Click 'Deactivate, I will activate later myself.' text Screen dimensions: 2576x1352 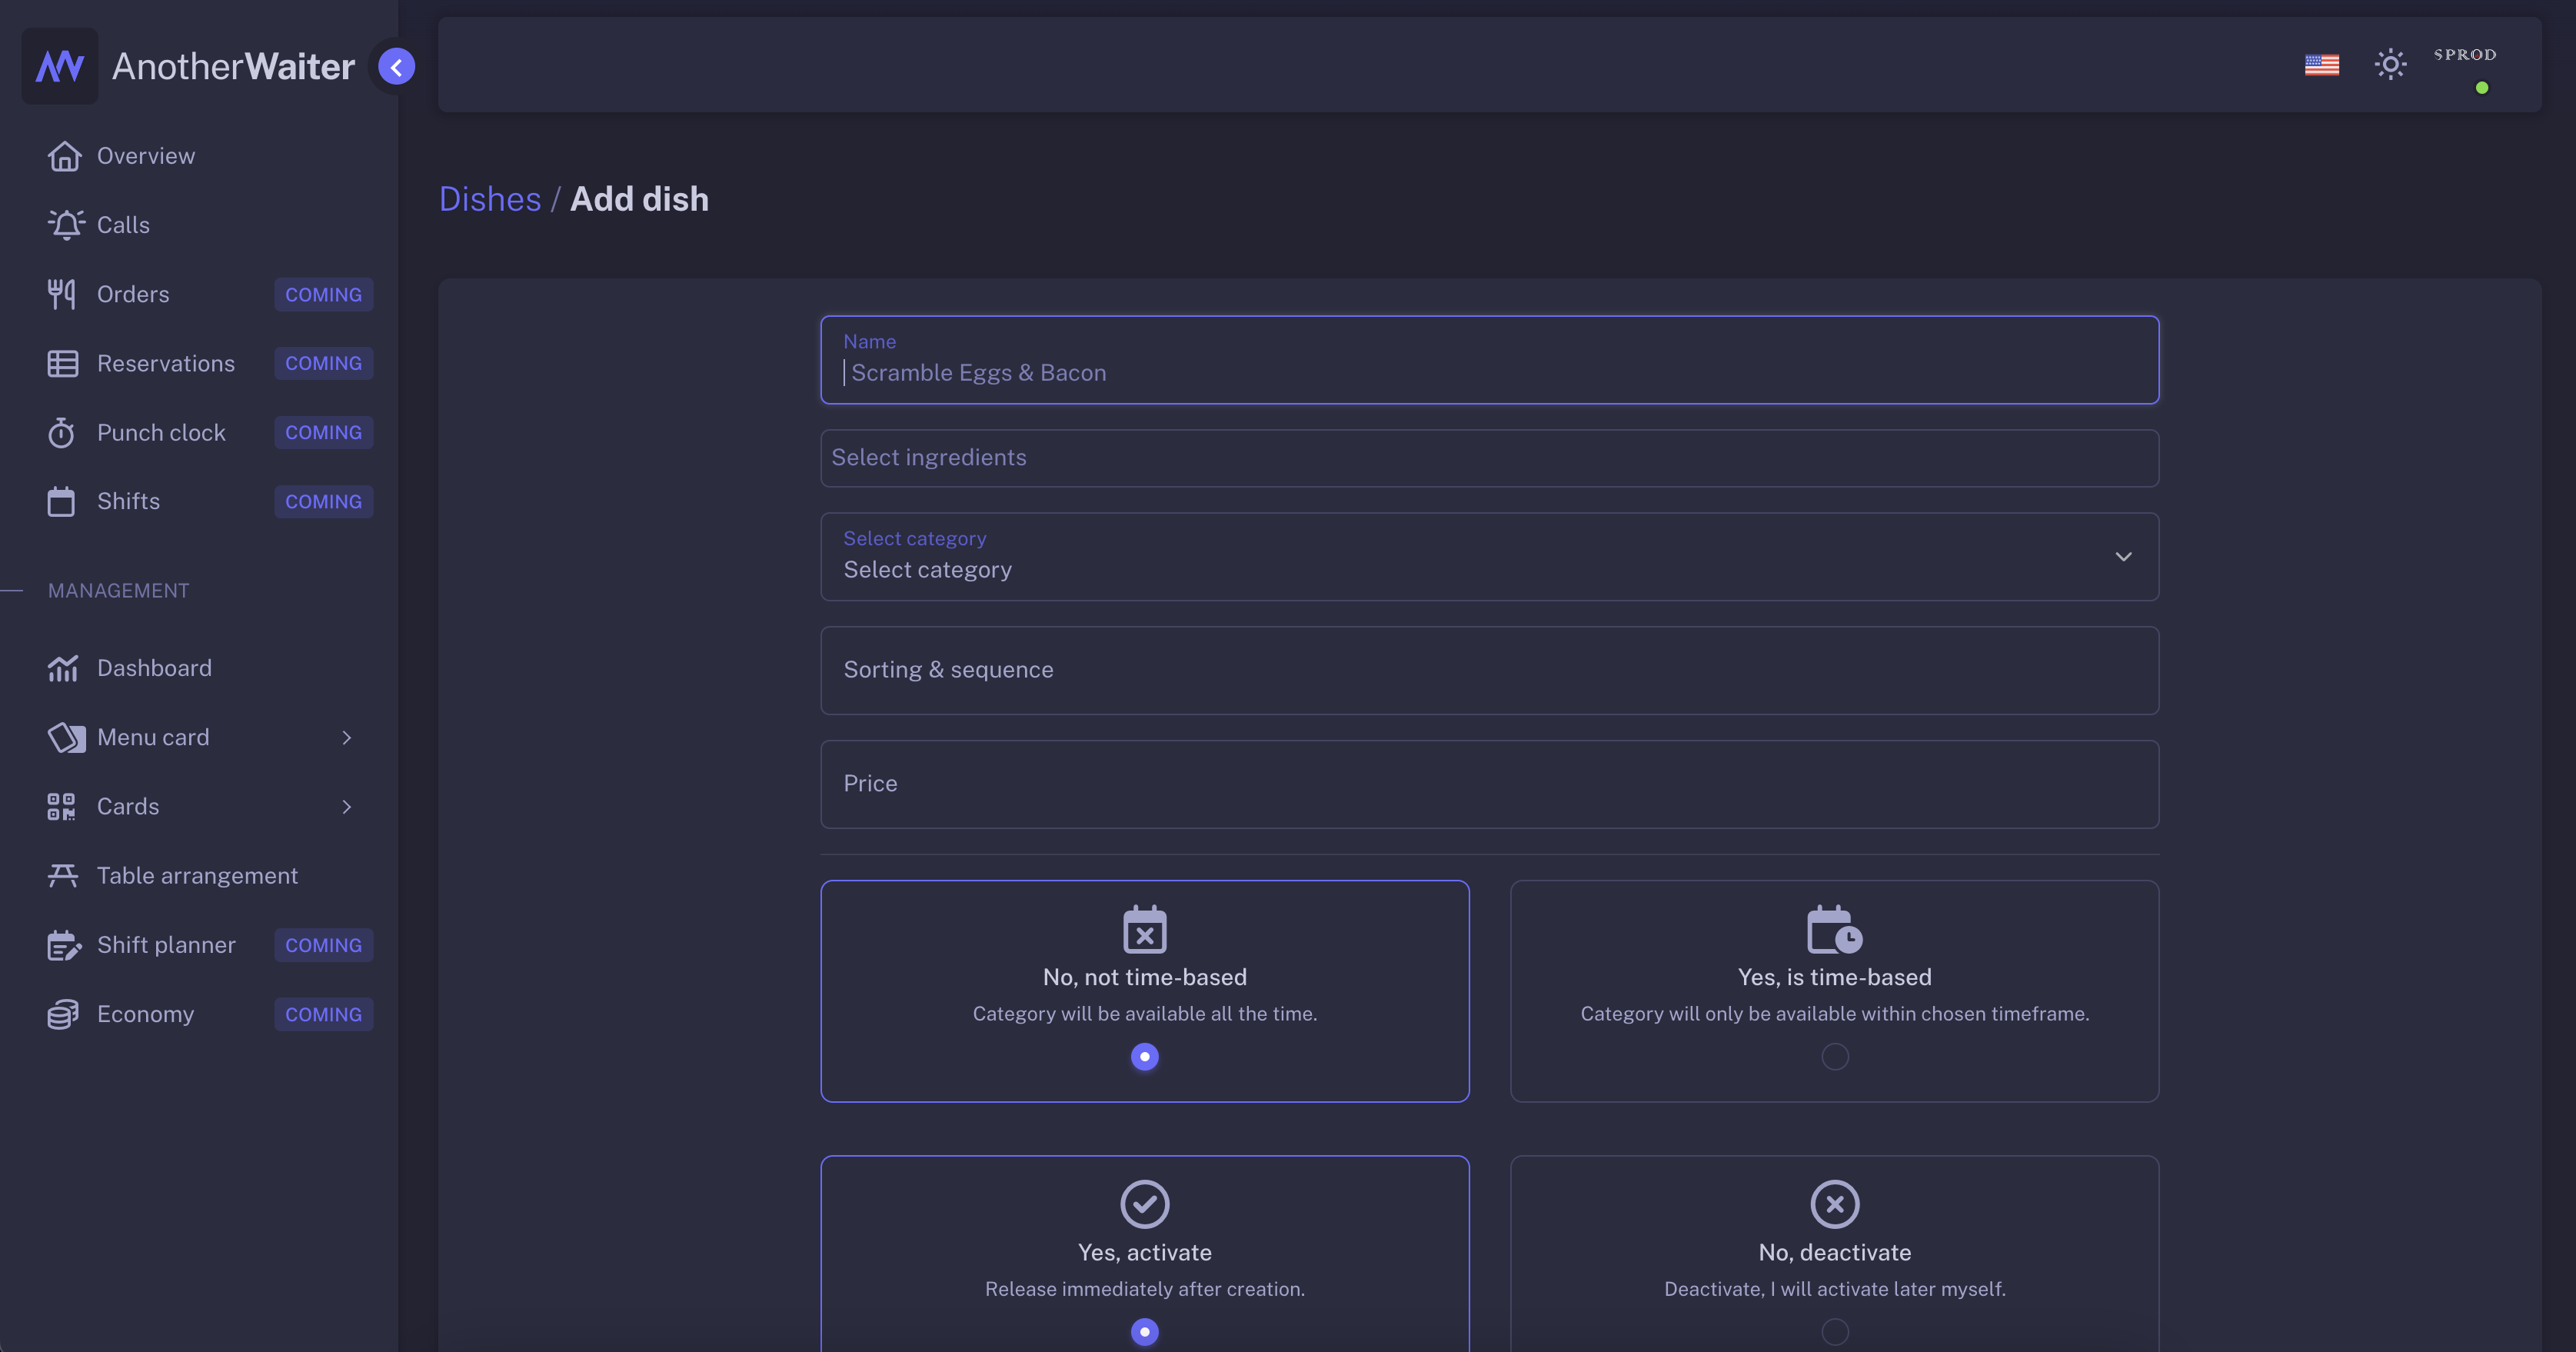pyautogui.click(x=1835, y=1289)
